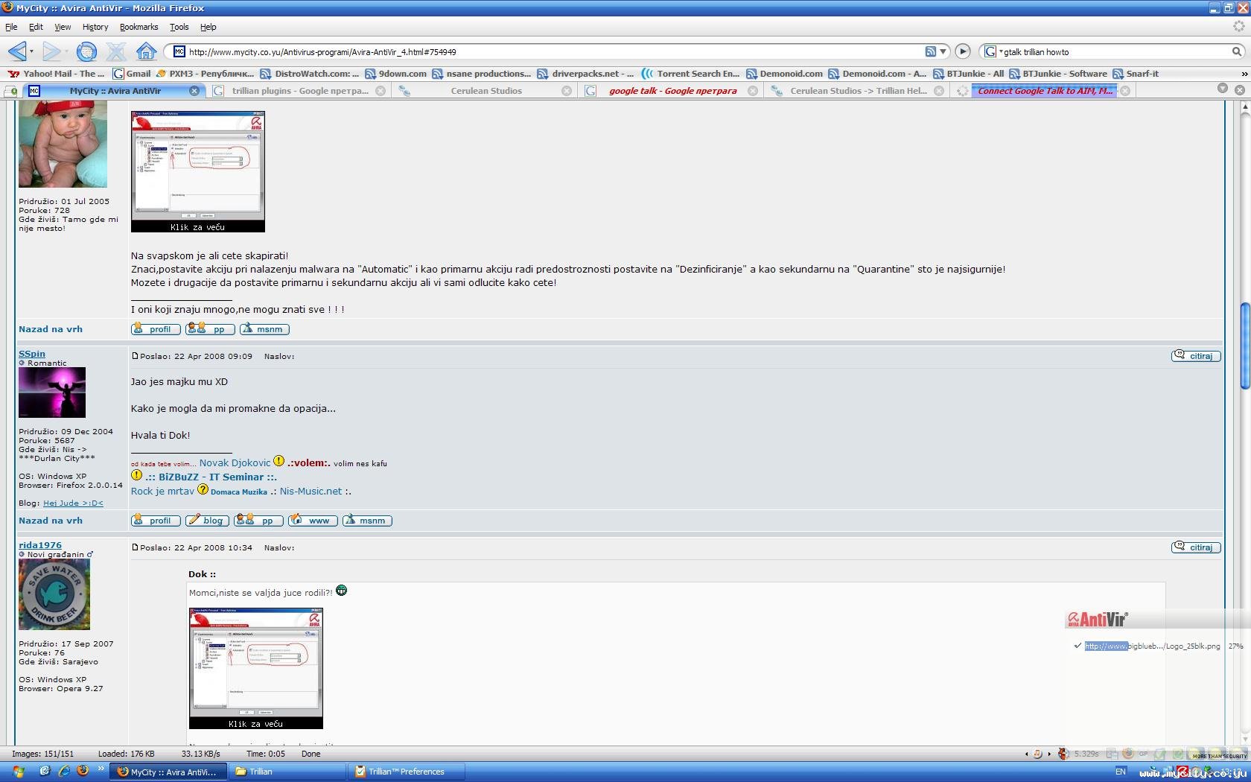Click the Avira screenshot thumbnail in first post
The image size is (1251, 782).
pyautogui.click(x=198, y=171)
